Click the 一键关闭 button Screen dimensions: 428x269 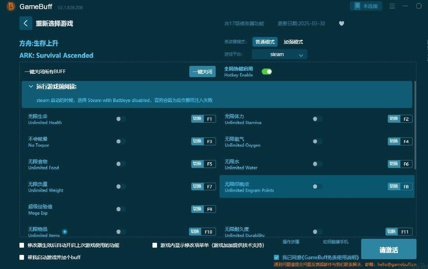pyautogui.click(x=202, y=72)
